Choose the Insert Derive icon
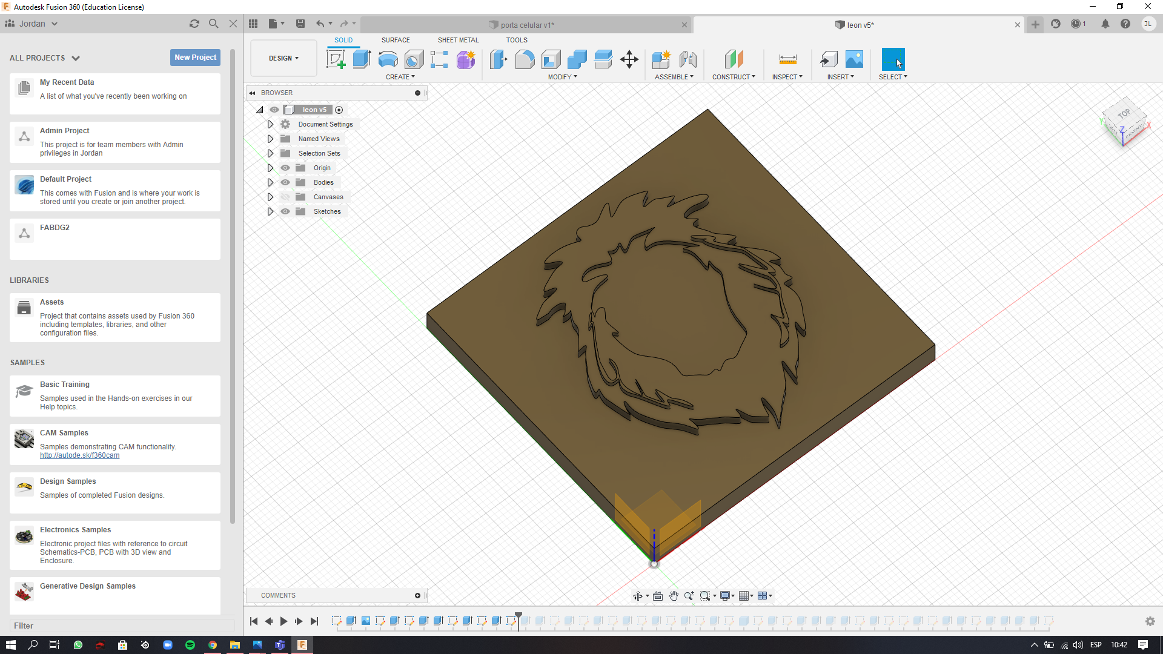 click(x=829, y=59)
